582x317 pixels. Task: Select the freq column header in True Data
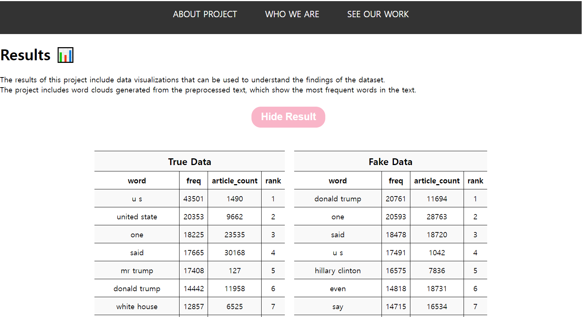[x=193, y=181]
